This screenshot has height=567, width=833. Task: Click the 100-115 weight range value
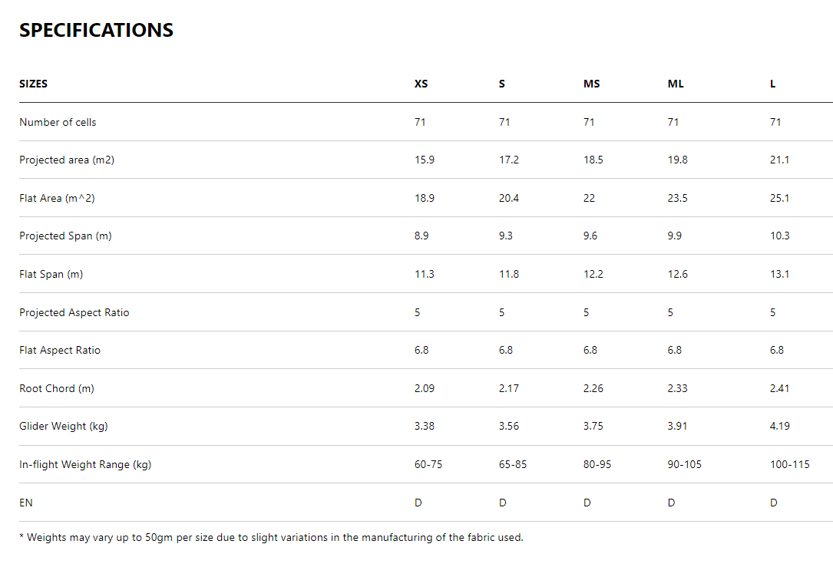pos(789,464)
